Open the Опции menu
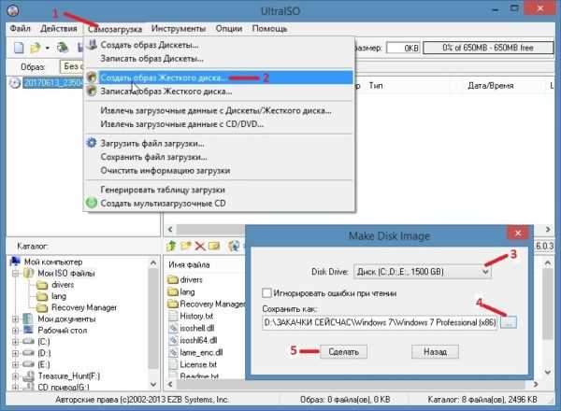This screenshot has height=411, width=561. [x=229, y=28]
